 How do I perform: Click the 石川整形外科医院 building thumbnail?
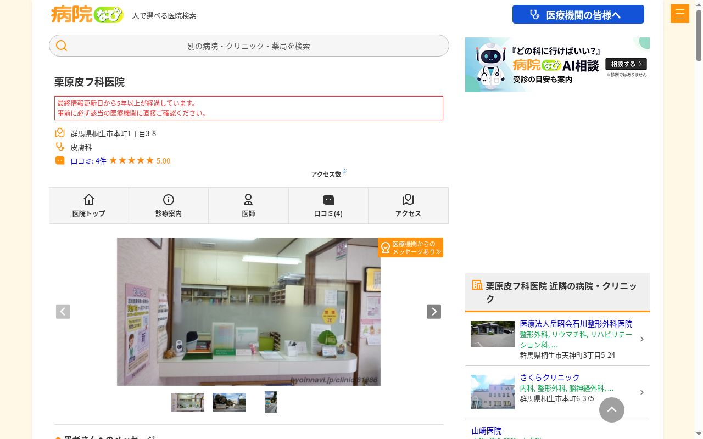click(493, 334)
